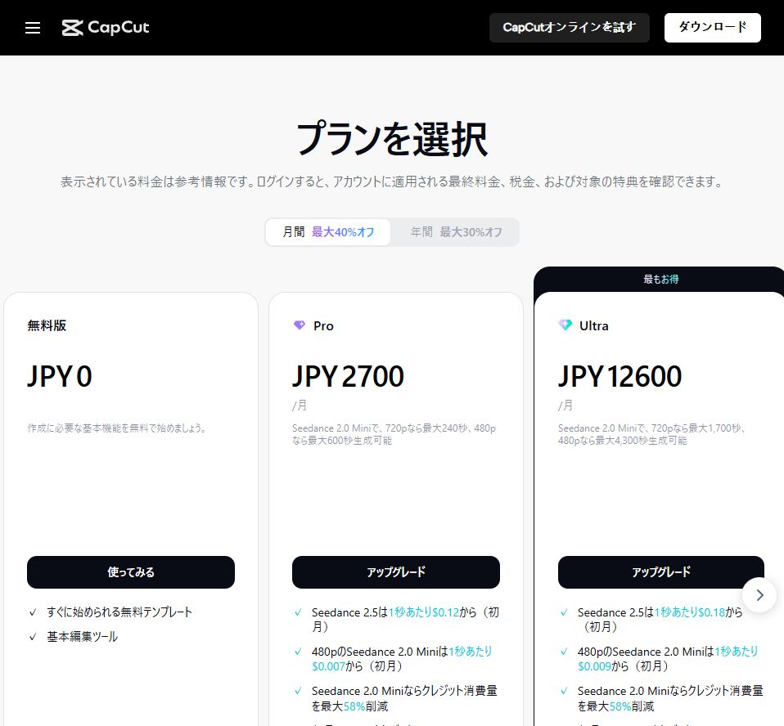Click the プランを選択 heading

(x=391, y=140)
